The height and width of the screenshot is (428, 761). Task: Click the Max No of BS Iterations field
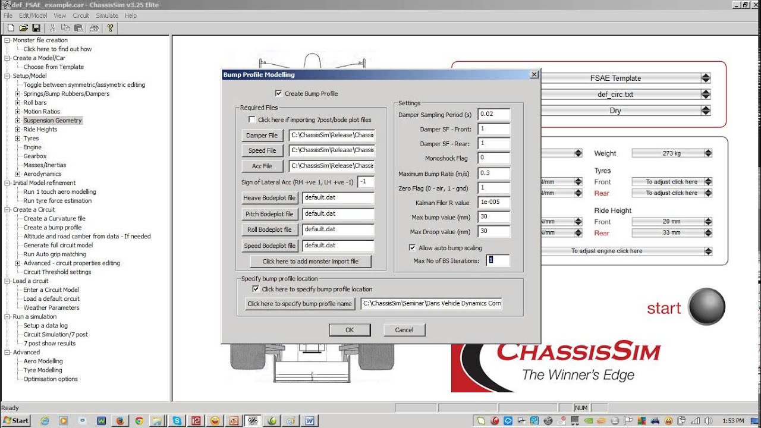[x=498, y=260]
